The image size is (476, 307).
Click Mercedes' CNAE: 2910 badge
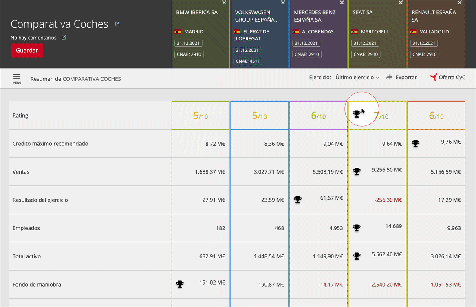(x=306, y=54)
